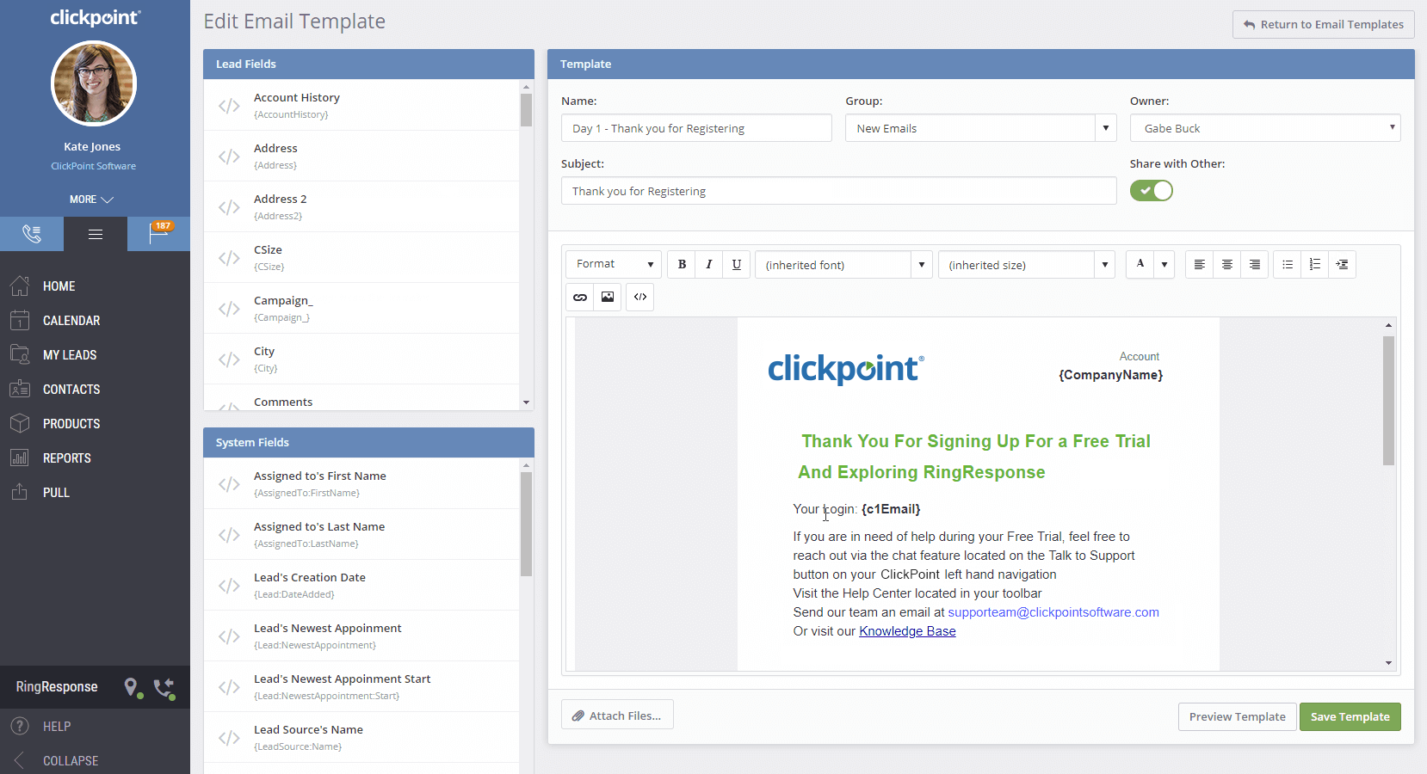Select Assigned to's Last Name field
Image resolution: width=1427 pixels, height=774 pixels.
coord(361,534)
